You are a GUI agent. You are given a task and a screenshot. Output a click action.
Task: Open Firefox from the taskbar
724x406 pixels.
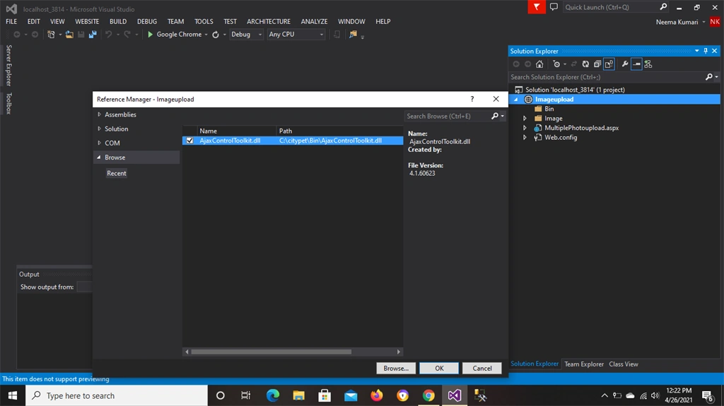click(377, 395)
